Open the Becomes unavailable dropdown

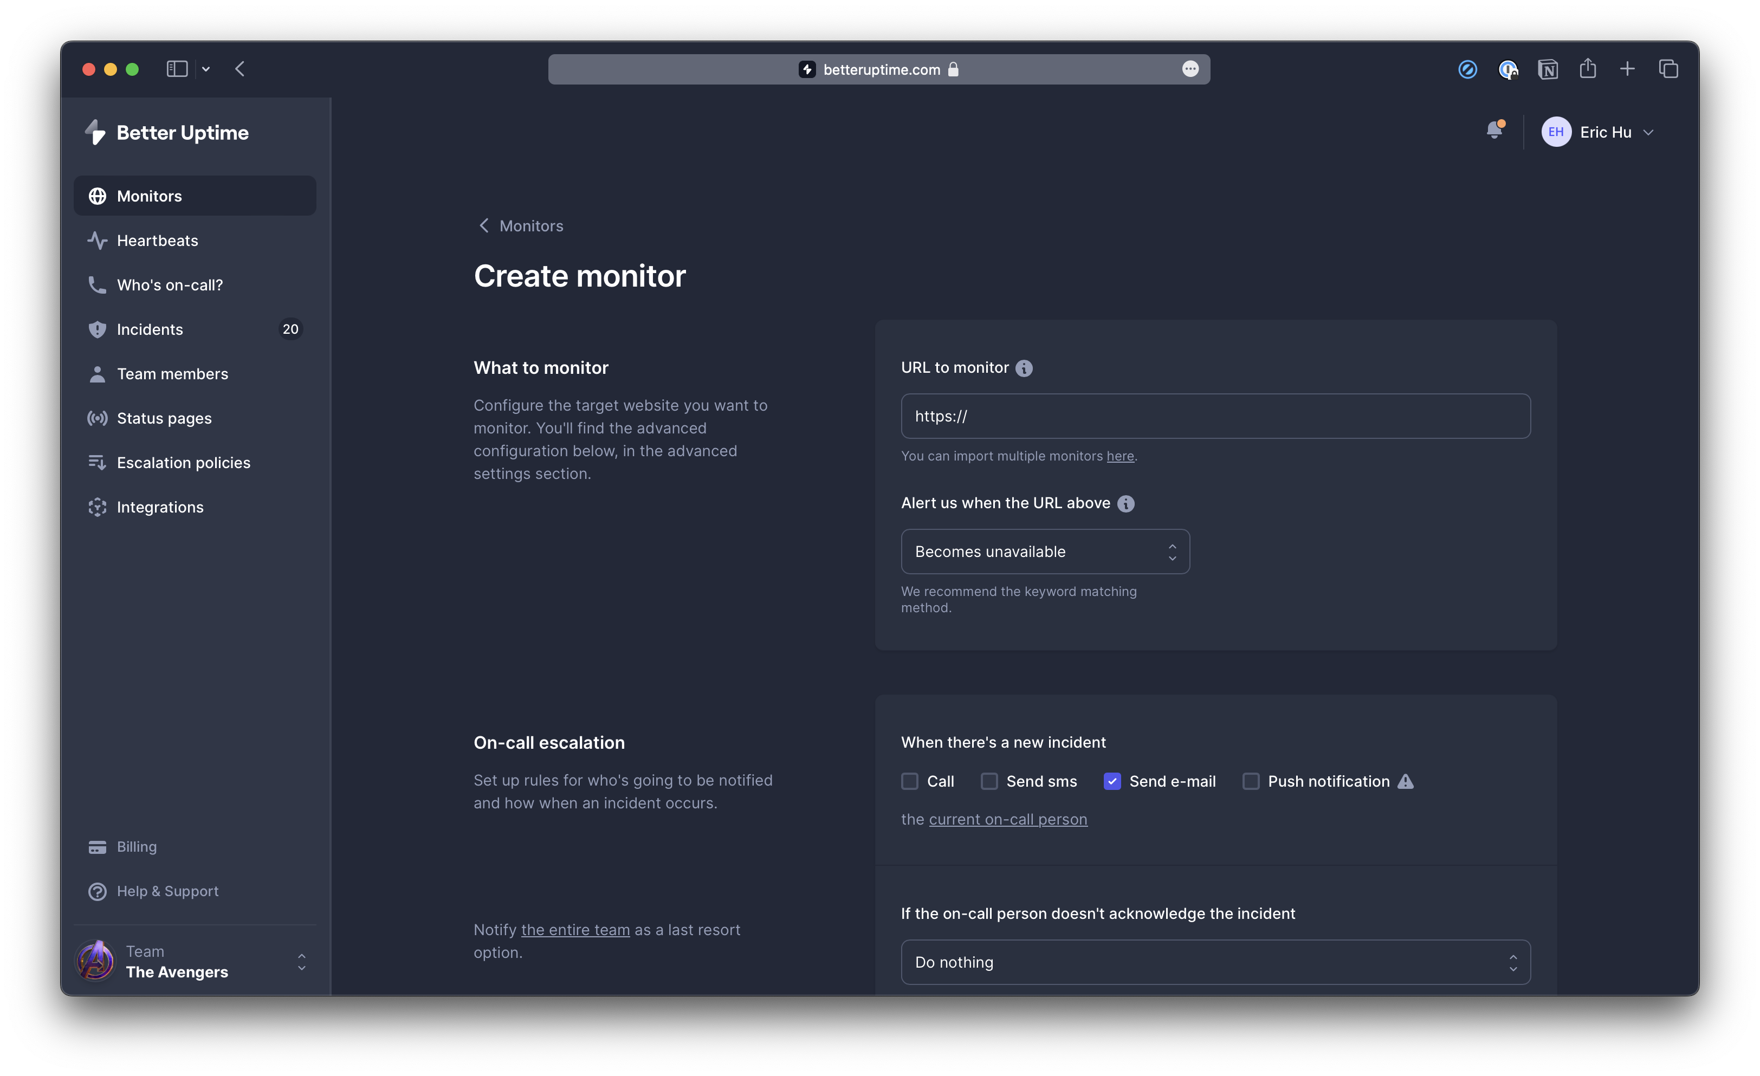coord(1045,551)
